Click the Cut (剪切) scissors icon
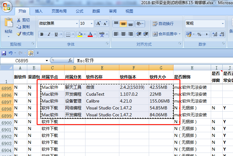 pyautogui.click(x=19, y=20)
